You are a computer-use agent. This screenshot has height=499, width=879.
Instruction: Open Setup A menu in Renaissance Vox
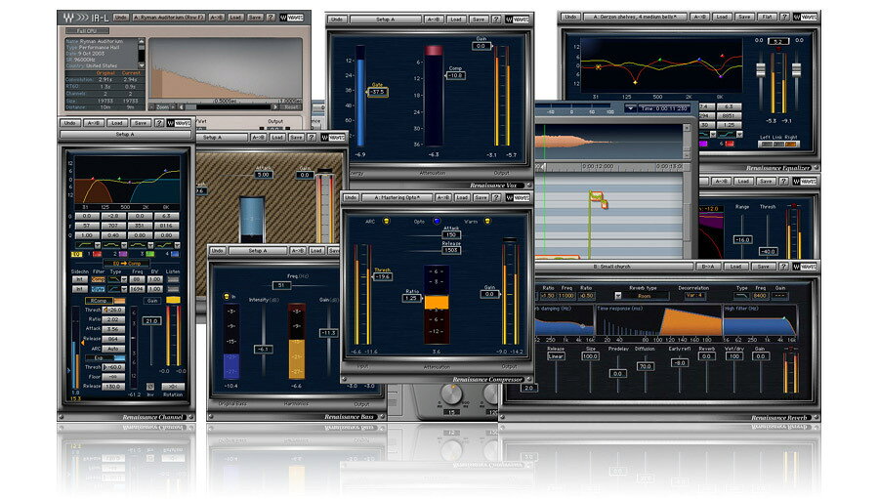point(385,20)
